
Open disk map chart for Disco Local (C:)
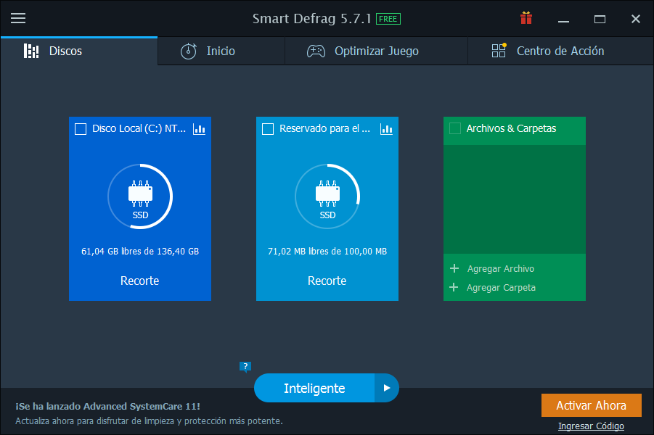199,129
